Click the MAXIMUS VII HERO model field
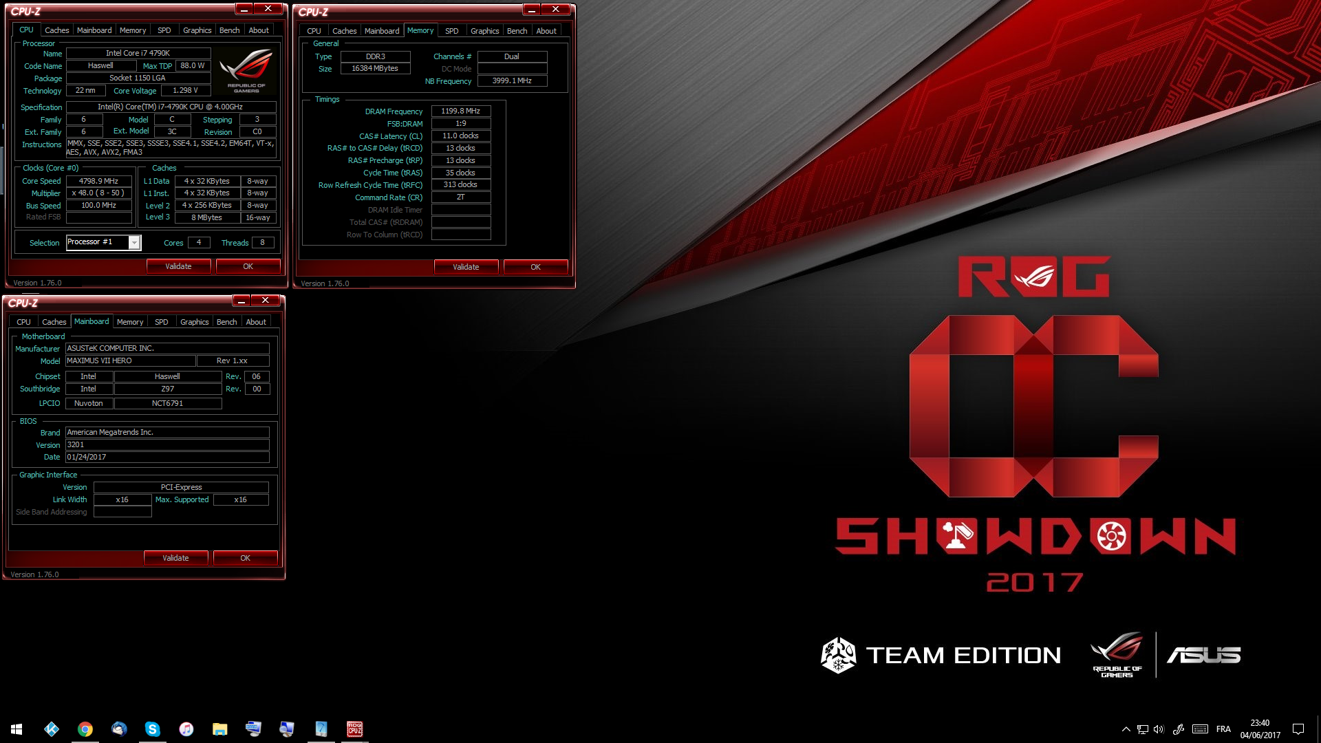 point(131,360)
